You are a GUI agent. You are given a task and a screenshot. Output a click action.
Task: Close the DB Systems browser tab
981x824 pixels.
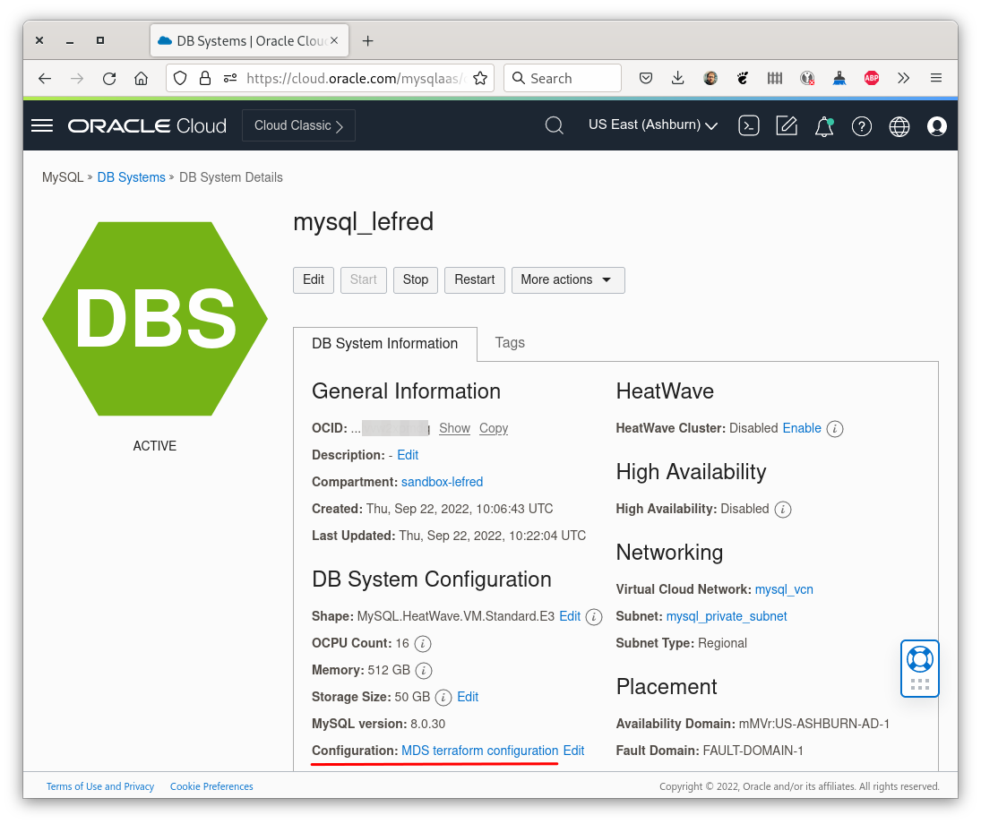click(x=334, y=40)
